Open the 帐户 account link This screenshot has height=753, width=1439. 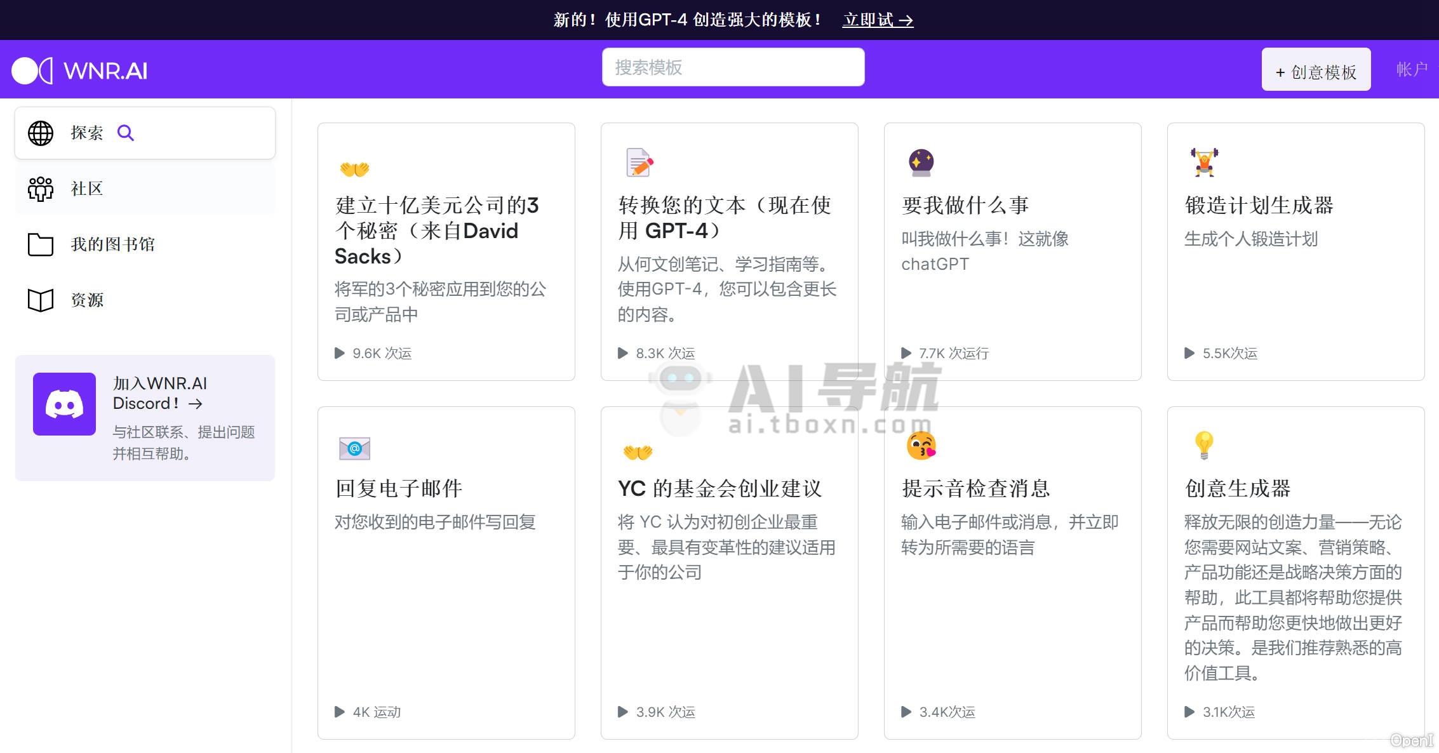point(1411,69)
